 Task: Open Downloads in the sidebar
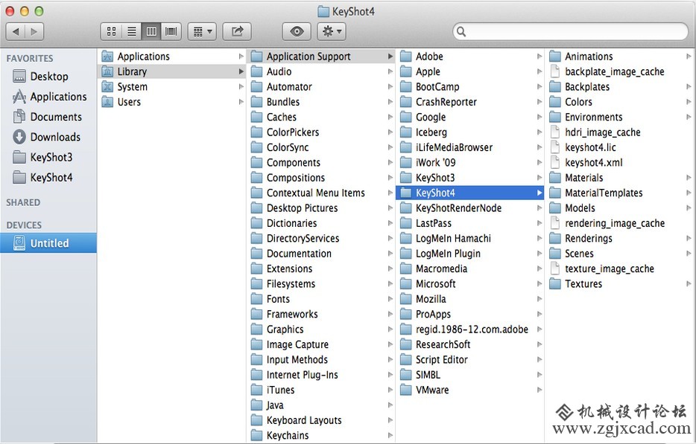[48, 137]
